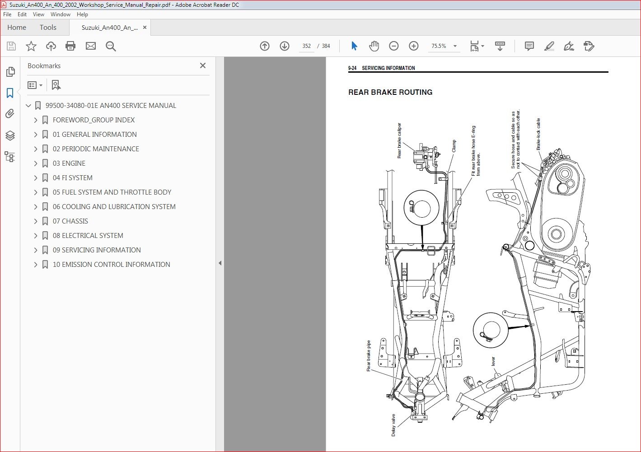The image size is (641, 452).
Task: Click the Save file icon
Action: pos(11,46)
